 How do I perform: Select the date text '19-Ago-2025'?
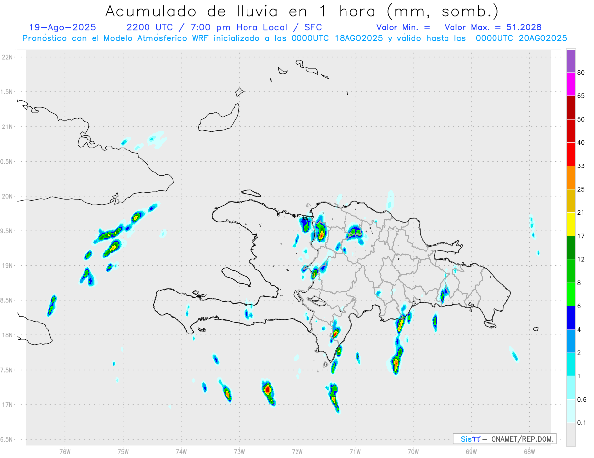point(62,27)
